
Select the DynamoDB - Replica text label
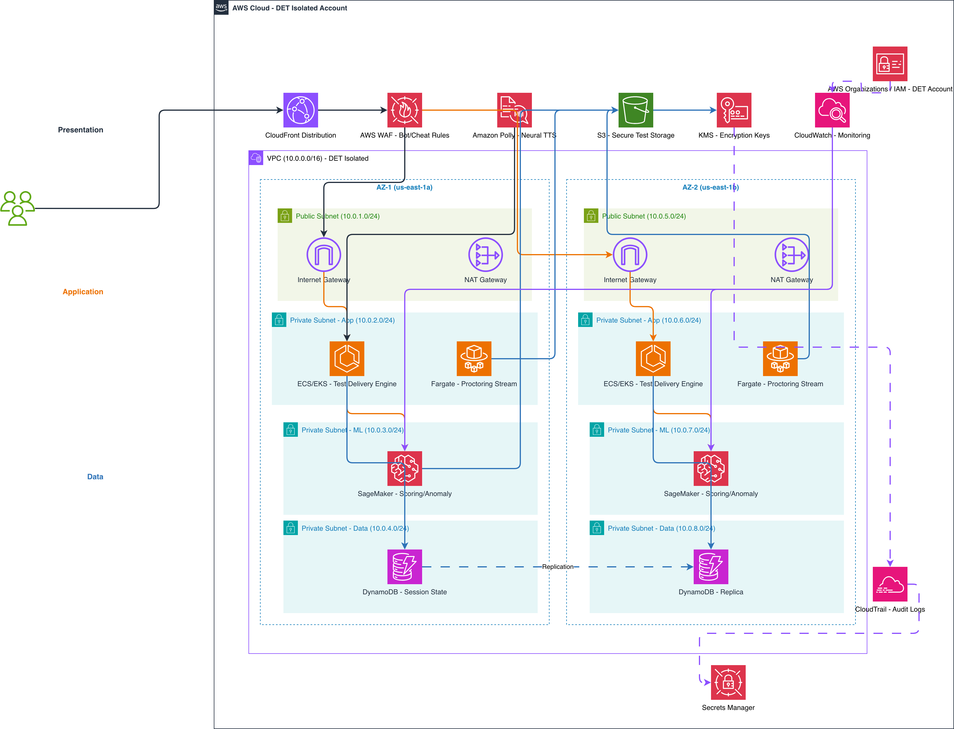point(711,592)
